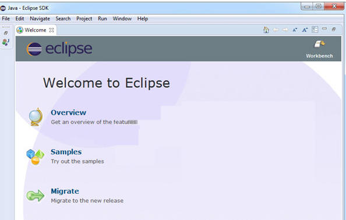This screenshot has width=346, height=220.
Task: Open the Customize page layout icon
Action: point(315,30)
